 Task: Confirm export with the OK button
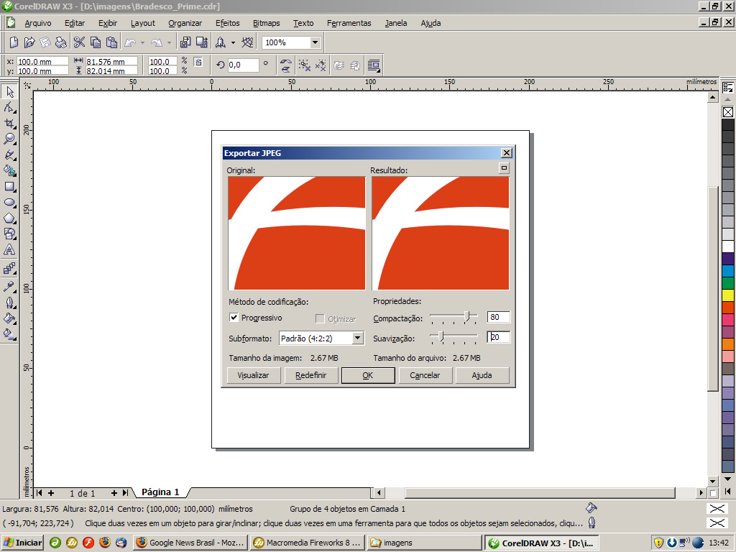pyautogui.click(x=368, y=375)
